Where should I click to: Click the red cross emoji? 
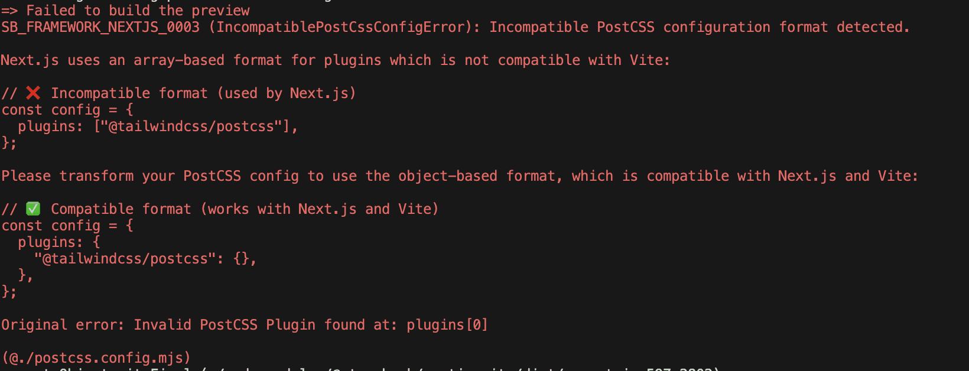click(x=33, y=93)
